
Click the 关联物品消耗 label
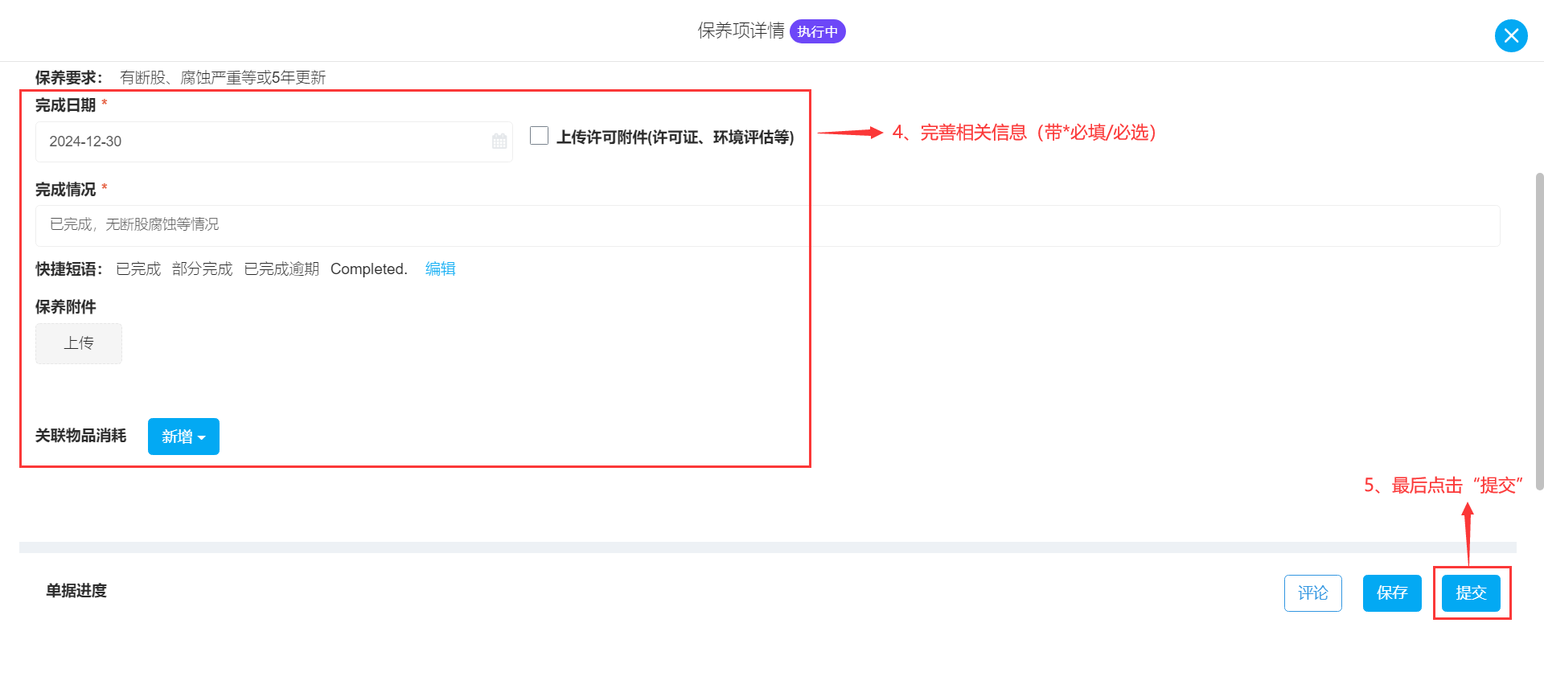pyautogui.click(x=80, y=436)
